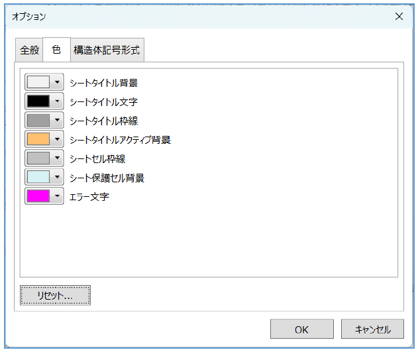Confirm the options with OK
This screenshot has width=418, height=354.
pos(301,329)
